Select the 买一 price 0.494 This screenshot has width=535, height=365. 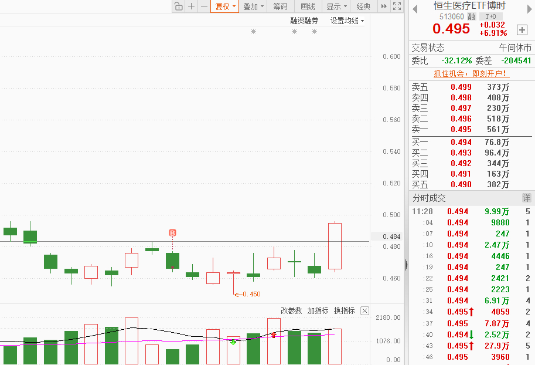pyautogui.click(x=461, y=142)
